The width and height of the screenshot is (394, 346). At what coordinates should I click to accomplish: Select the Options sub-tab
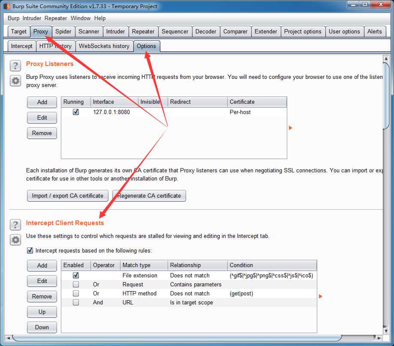(146, 46)
